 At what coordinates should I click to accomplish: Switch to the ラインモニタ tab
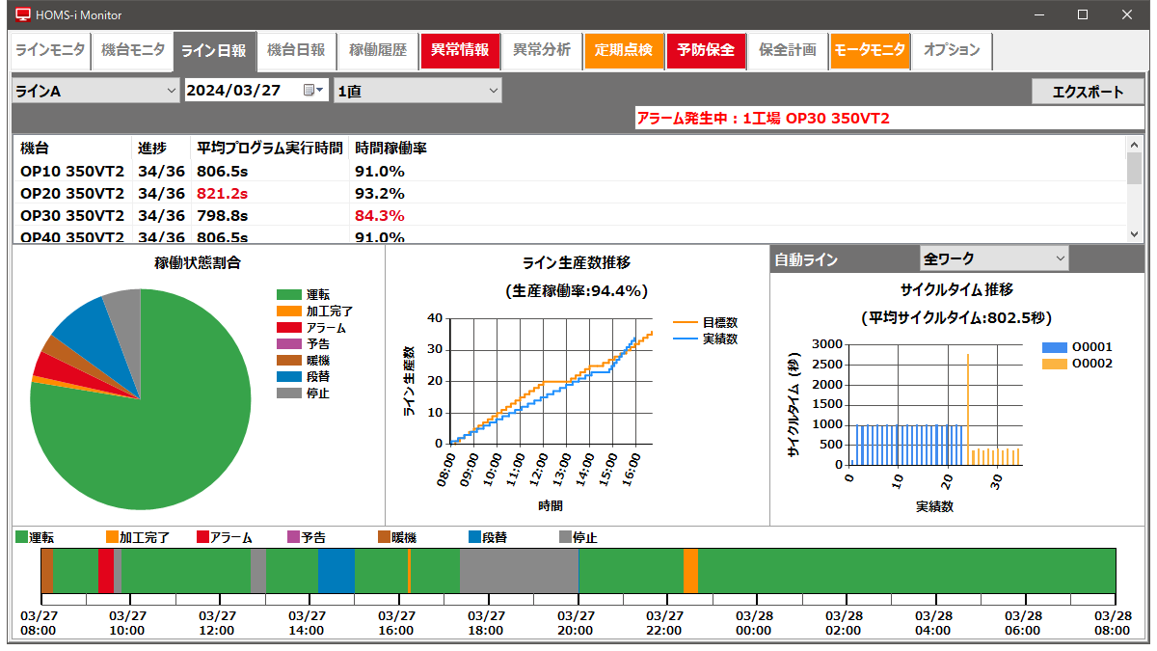tap(50, 50)
